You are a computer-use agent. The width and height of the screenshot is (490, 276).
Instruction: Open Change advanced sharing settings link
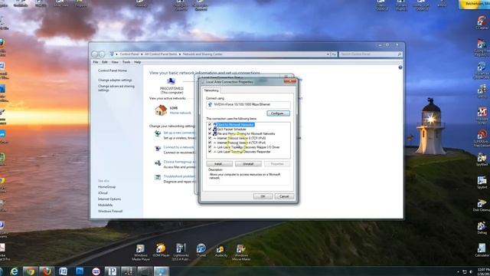coord(116,88)
